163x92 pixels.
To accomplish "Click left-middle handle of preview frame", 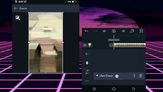I will pyautogui.click(x=29, y=42).
